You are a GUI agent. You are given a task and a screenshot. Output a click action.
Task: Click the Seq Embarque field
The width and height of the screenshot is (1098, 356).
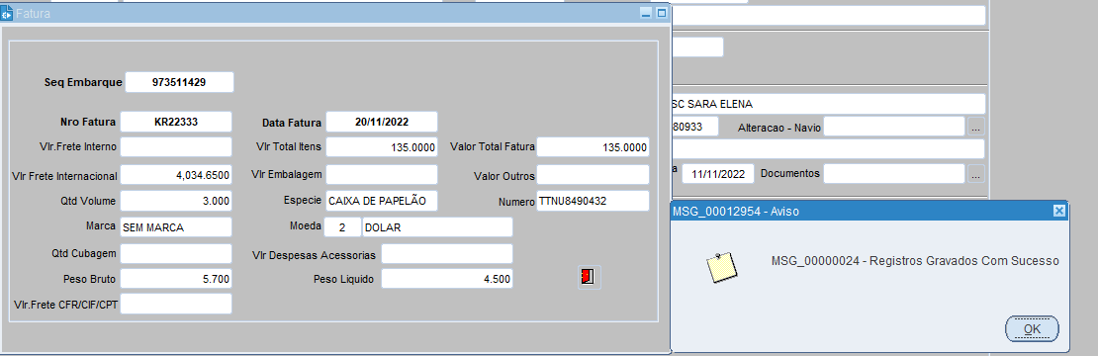click(179, 82)
